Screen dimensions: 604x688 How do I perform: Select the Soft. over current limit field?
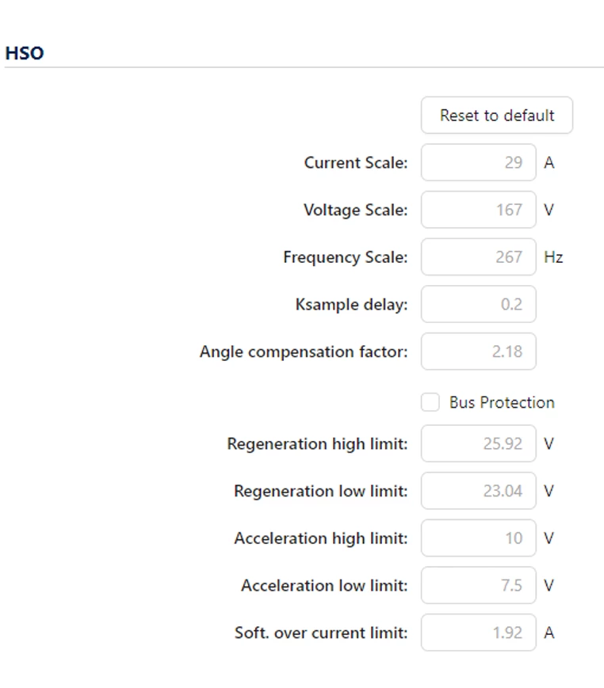point(479,633)
